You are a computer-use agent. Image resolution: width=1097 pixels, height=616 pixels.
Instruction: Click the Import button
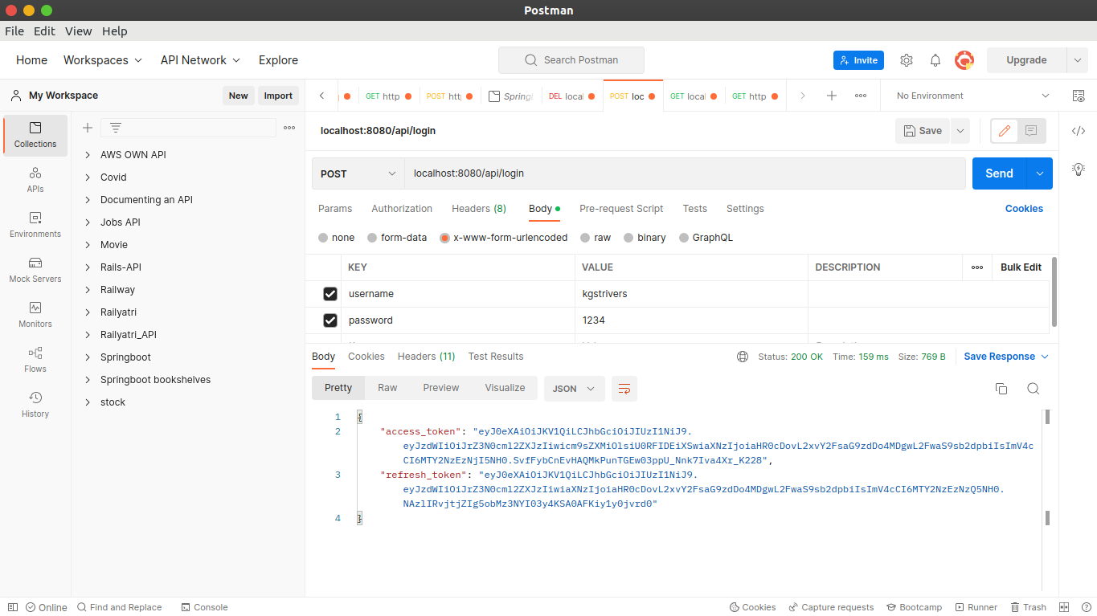pyautogui.click(x=278, y=96)
